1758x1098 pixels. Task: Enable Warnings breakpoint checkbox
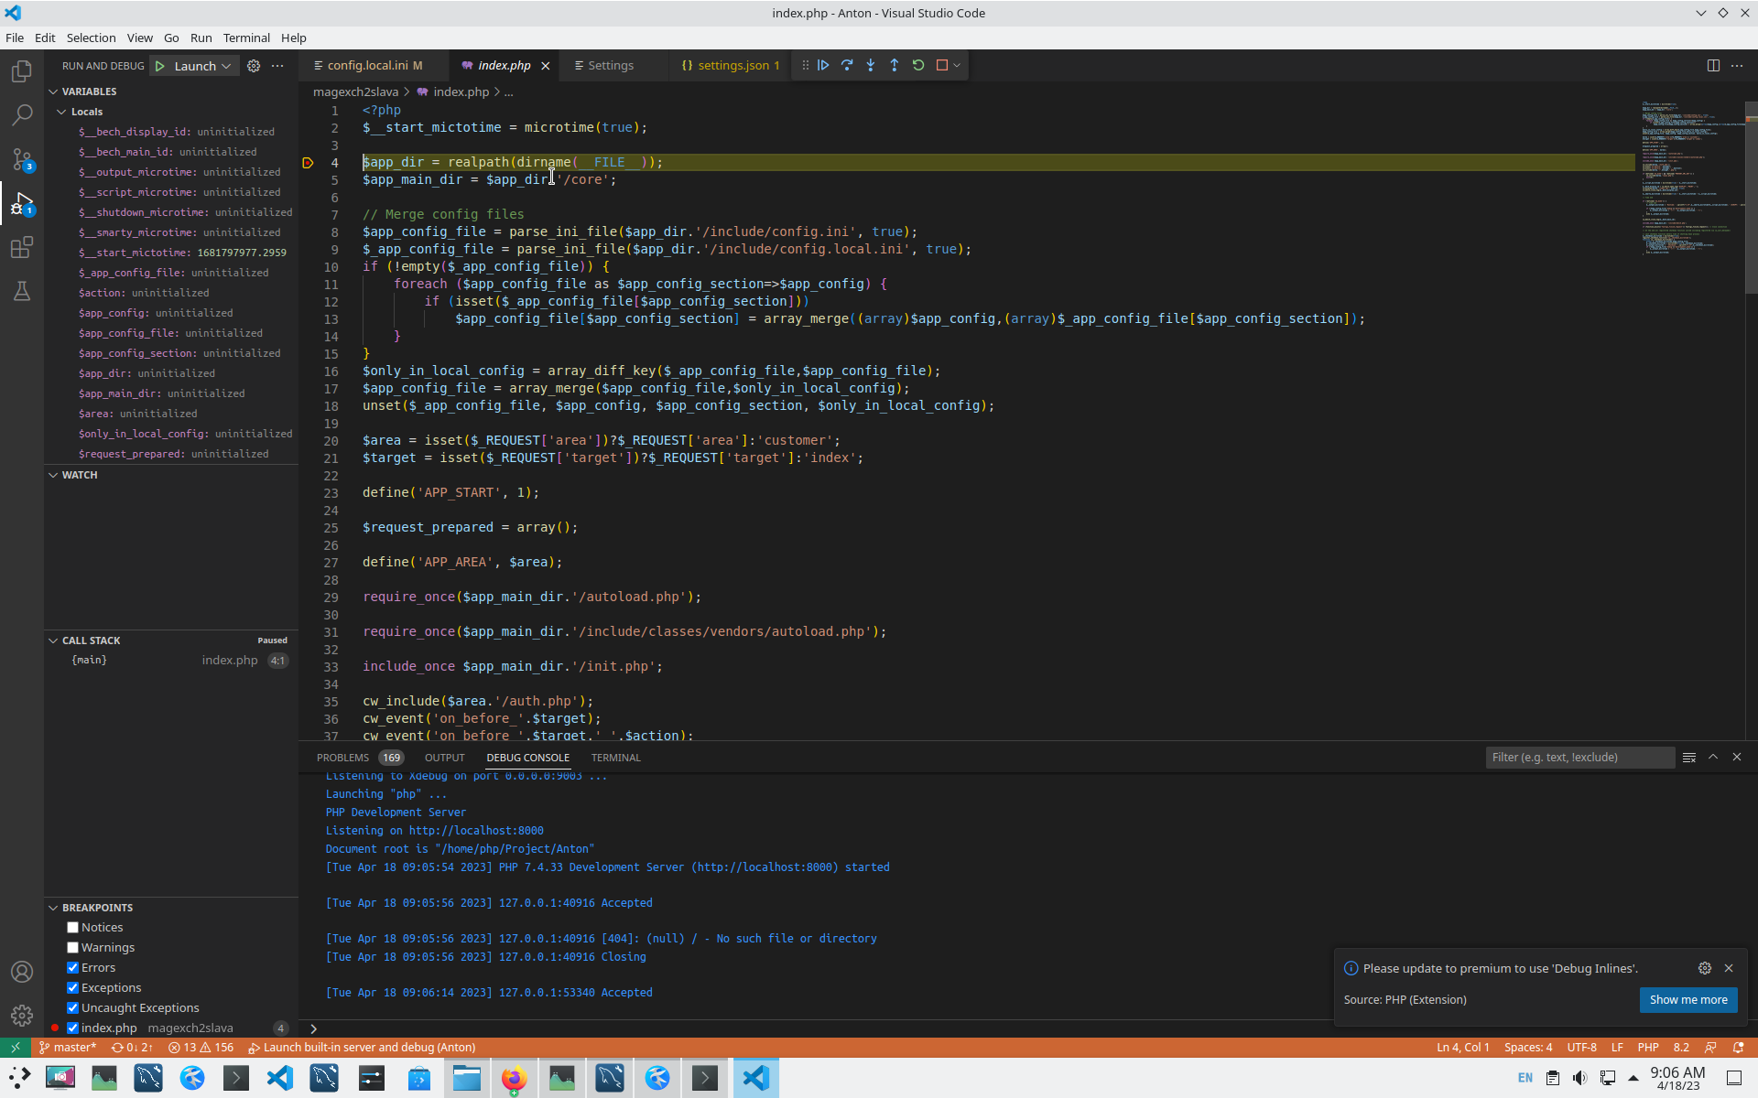pos(73,947)
